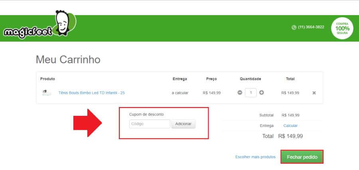Click the Compra 100% Segura badge
The width and height of the screenshot is (359, 170).
click(342, 28)
